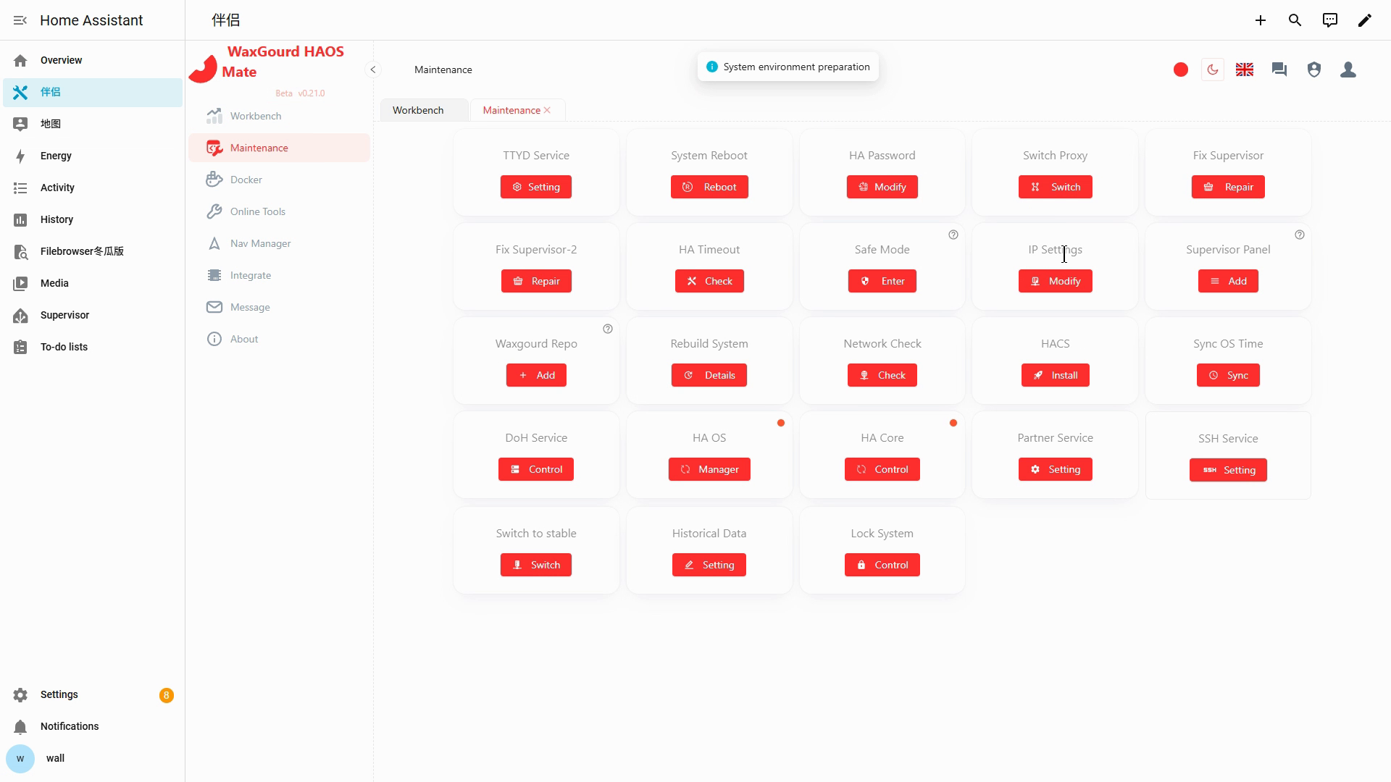Image resolution: width=1391 pixels, height=782 pixels.
Task: Open the user profile silhouette icon
Action: pyautogui.click(x=1348, y=70)
